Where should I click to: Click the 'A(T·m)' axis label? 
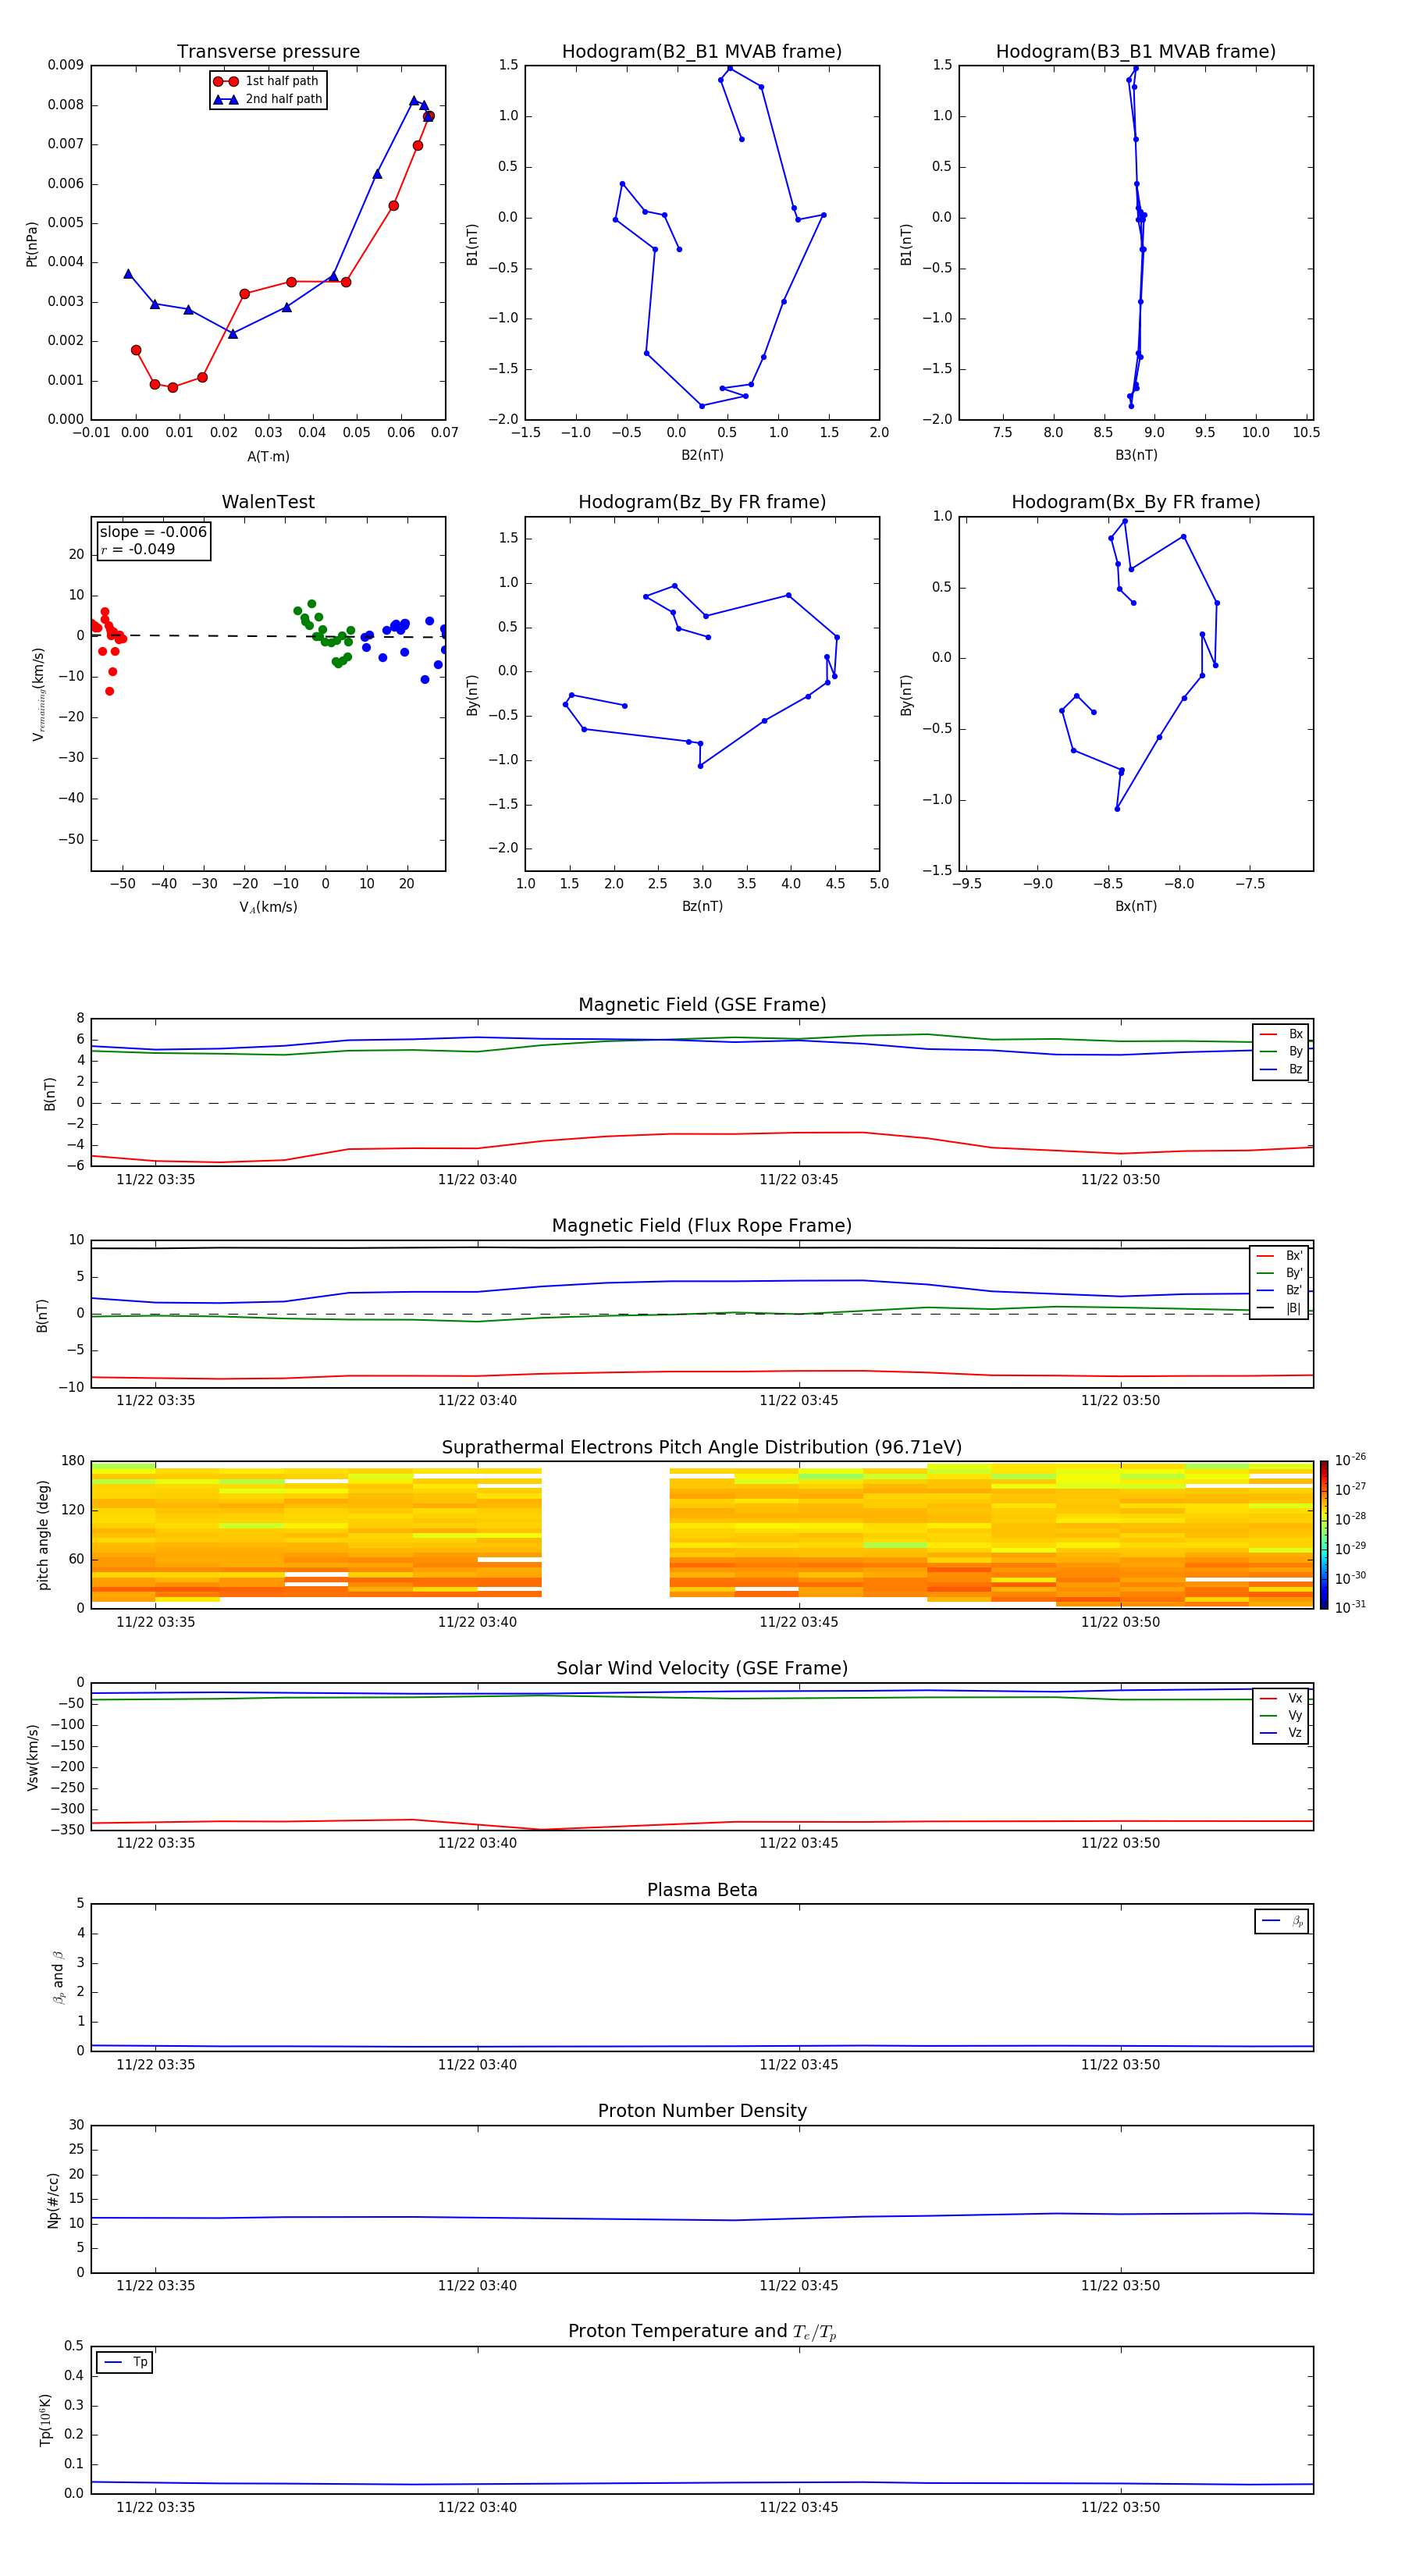point(268,456)
